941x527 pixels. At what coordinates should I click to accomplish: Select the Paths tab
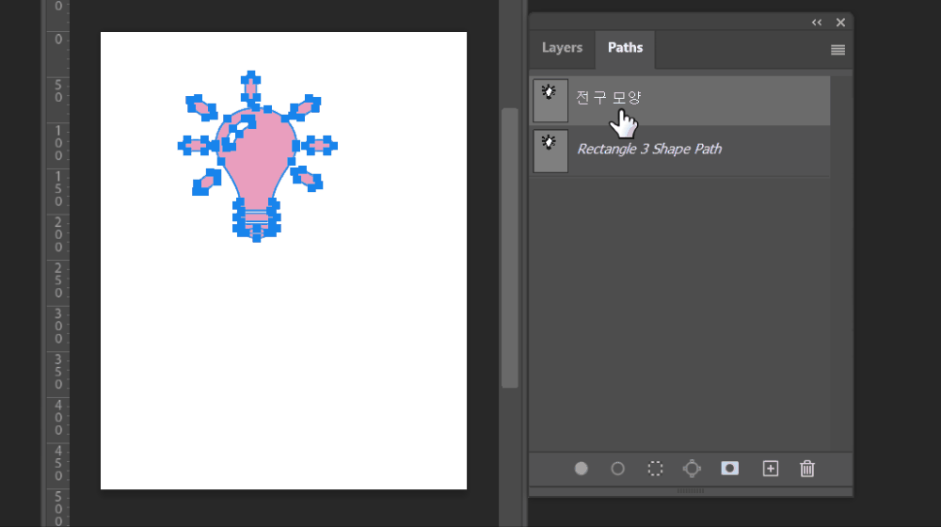(x=625, y=48)
